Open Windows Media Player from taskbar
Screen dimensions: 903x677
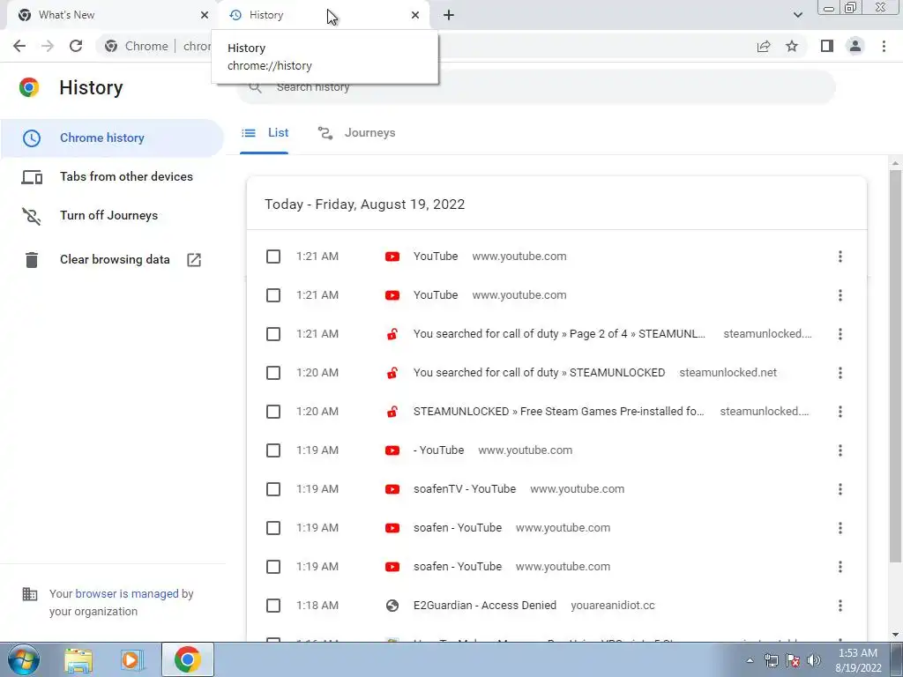(132, 660)
